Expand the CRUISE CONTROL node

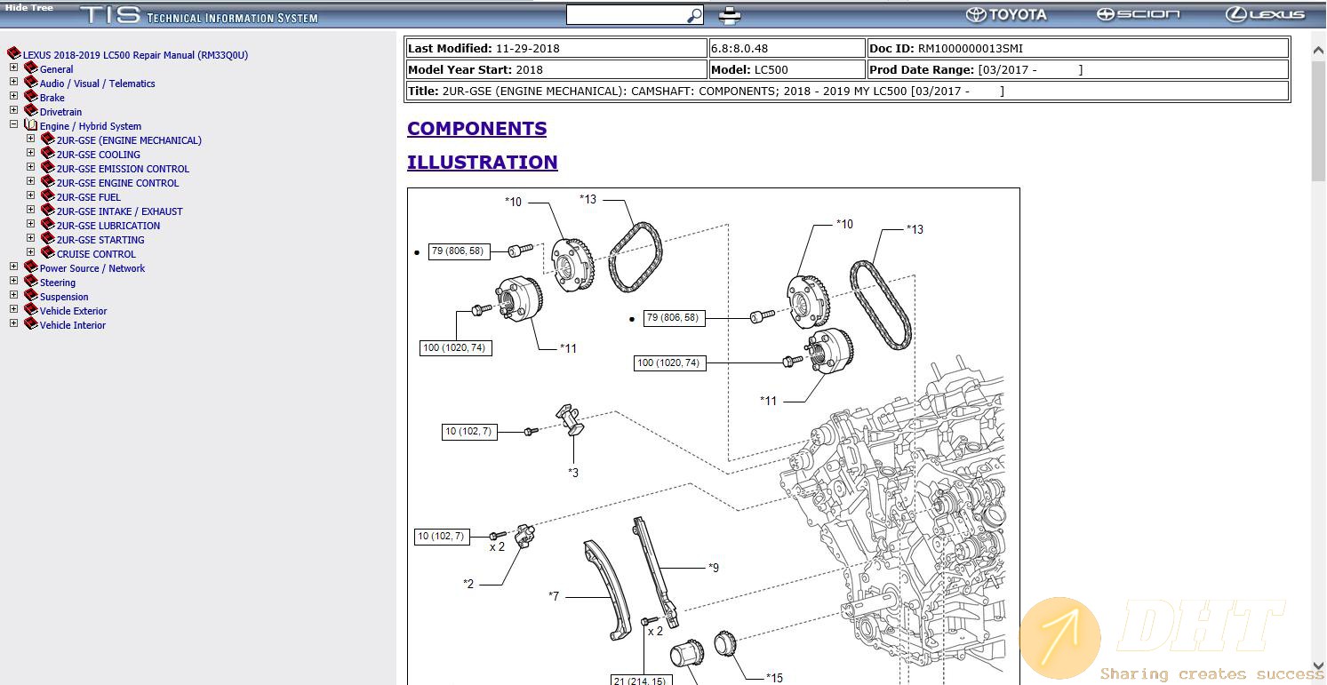pyautogui.click(x=30, y=252)
